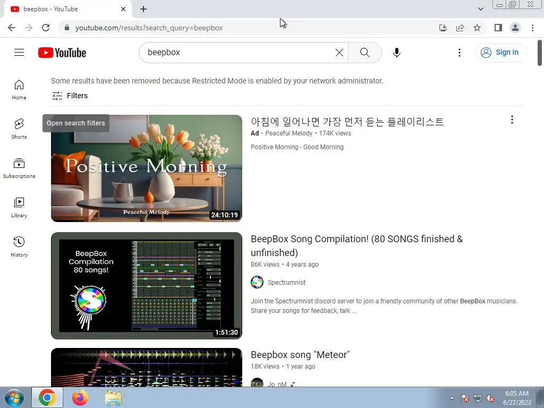Share this page using the share icon
The image size is (544, 408).
[x=460, y=28]
